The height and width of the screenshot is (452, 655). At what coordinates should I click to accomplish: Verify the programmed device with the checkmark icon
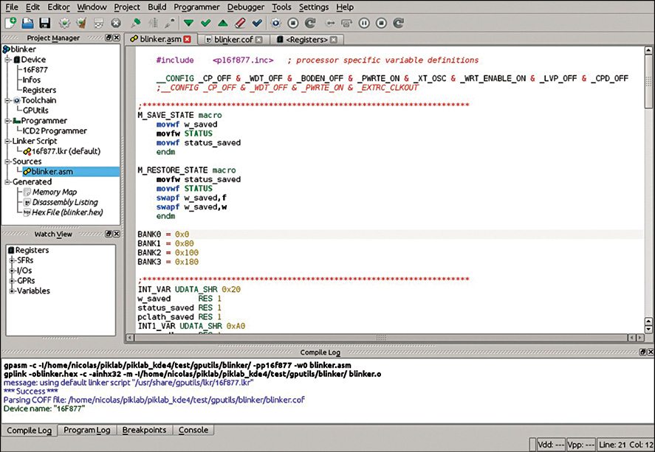(206, 23)
